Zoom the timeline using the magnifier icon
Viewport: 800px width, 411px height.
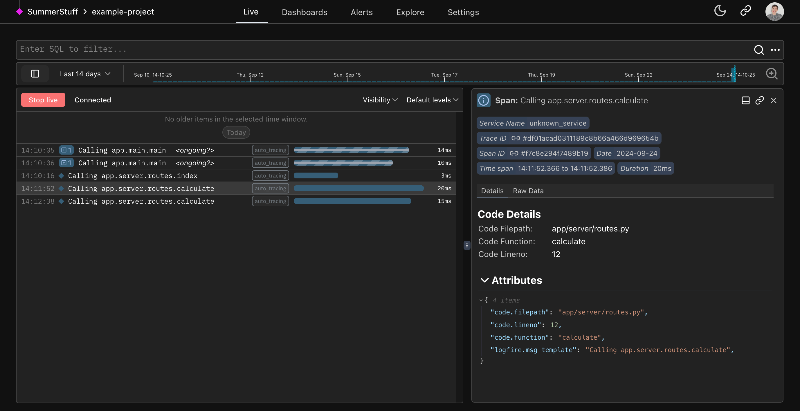[x=772, y=74]
